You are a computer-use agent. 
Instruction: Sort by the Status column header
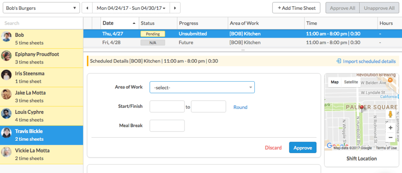click(x=158, y=23)
